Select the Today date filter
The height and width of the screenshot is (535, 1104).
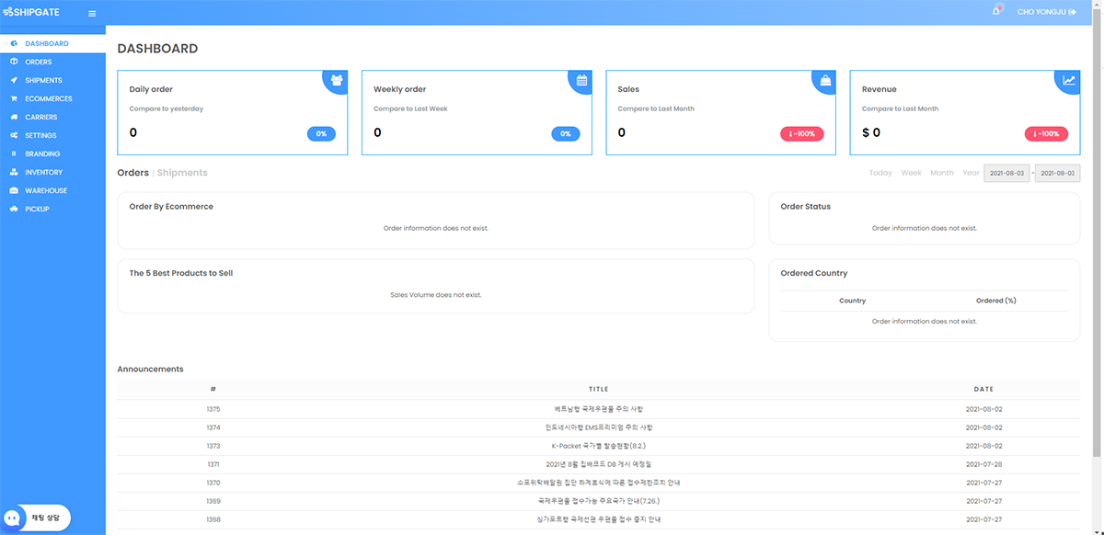[x=880, y=172]
